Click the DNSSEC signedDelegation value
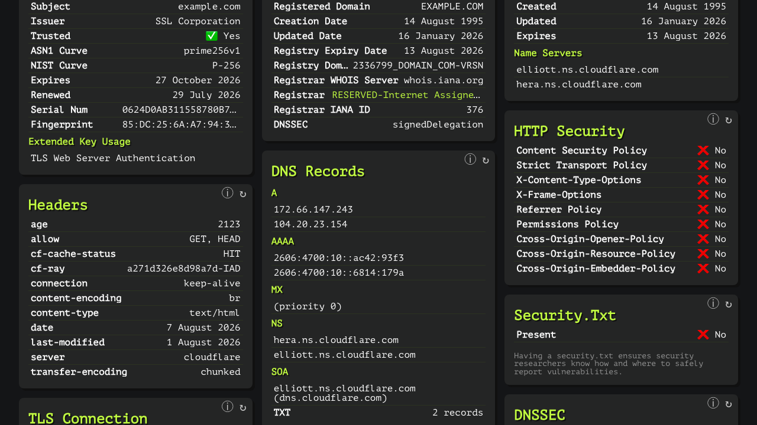This screenshot has width=757, height=425. [438, 125]
